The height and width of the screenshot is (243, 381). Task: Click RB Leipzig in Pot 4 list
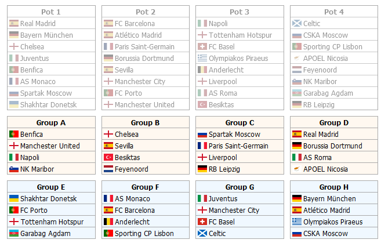point(318,105)
